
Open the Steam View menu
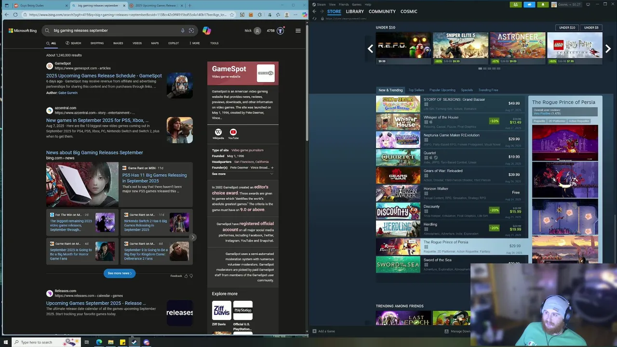[x=332, y=4]
